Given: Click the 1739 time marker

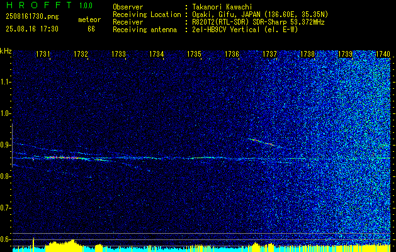Looking at the screenshot, I should 345,54.
